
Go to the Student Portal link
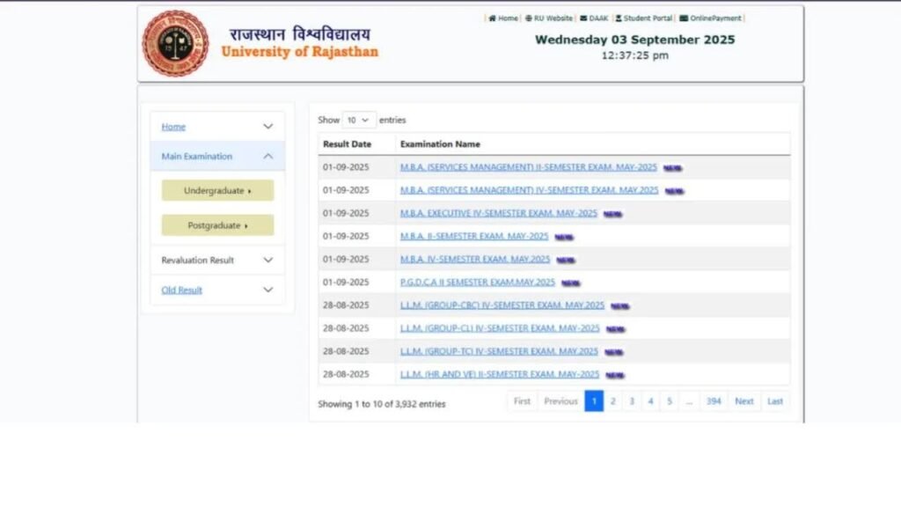(643, 18)
